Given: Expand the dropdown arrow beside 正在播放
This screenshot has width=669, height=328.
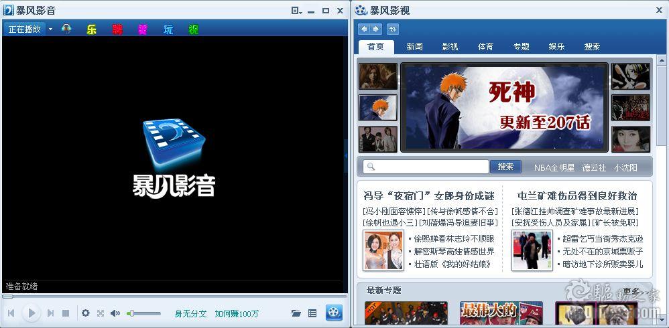Looking at the screenshot, I should pos(50,29).
